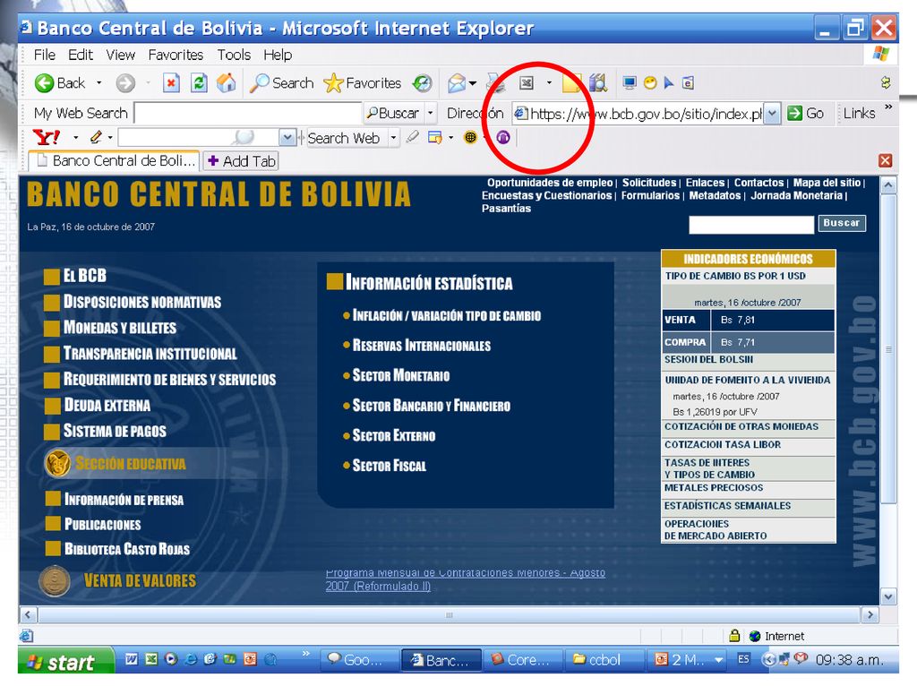Click the Mail envelope icon
The width and height of the screenshot is (917, 686).
pos(456,83)
